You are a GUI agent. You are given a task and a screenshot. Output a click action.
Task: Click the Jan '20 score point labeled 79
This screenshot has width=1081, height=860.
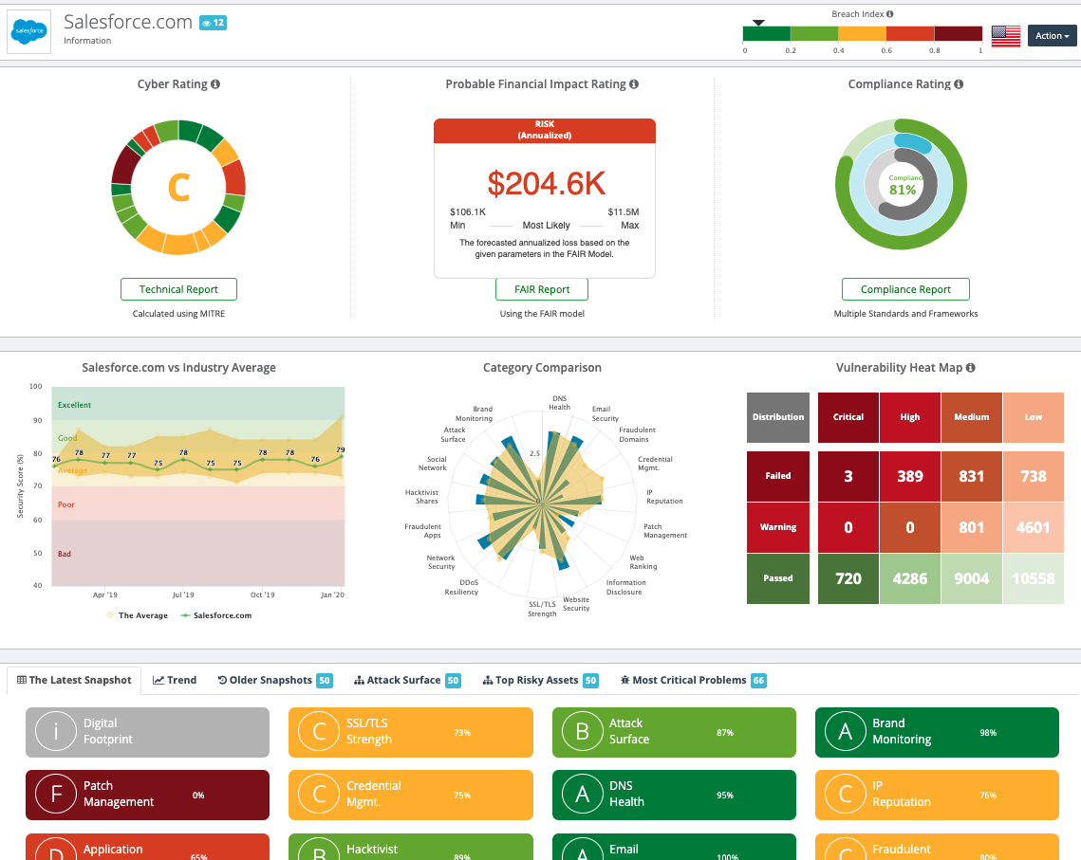(342, 455)
